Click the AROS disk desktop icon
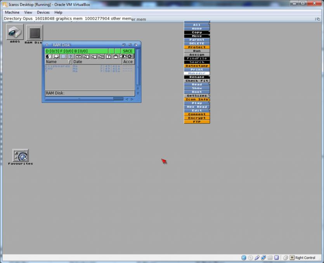The height and width of the screenshot is (263, 324). [15, 32]
